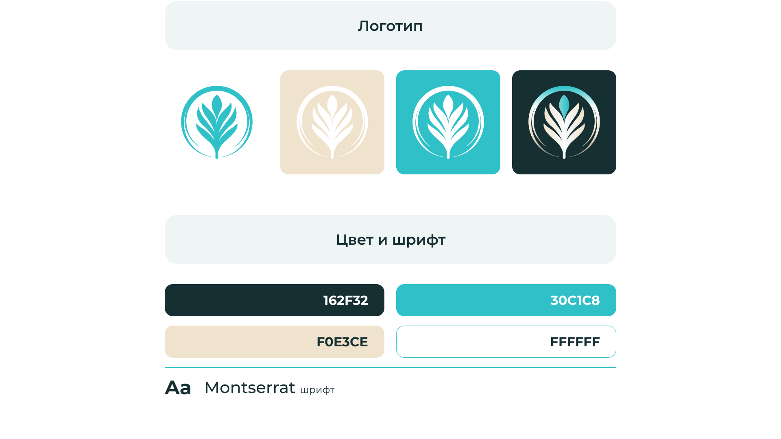Select the white logo on beige tile
781x439 pixels.
[x=332, y=122]
